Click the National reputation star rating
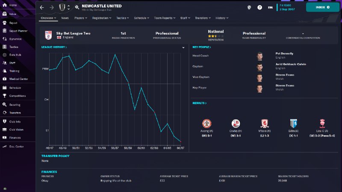Viewport: 342px width, 192px height. pos(216,36)
